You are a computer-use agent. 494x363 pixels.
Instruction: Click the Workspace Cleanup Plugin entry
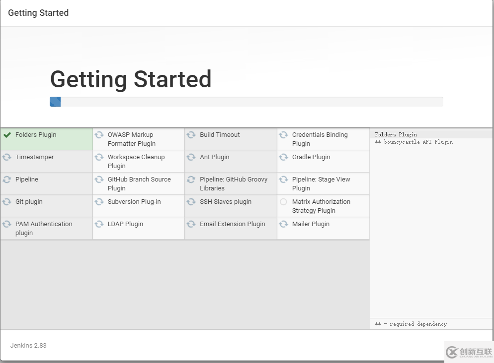coord(136,162)
